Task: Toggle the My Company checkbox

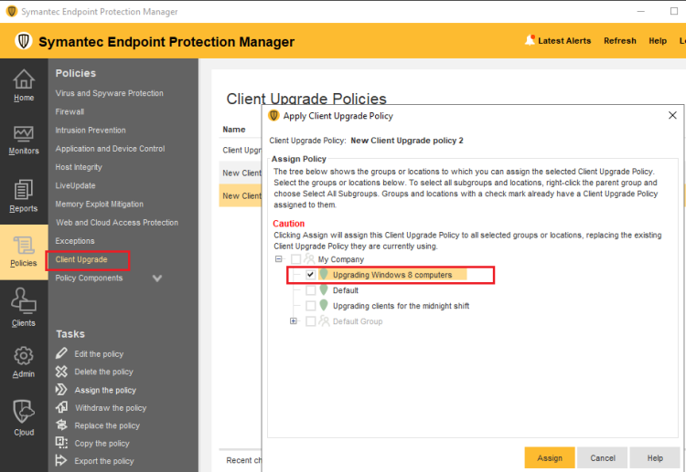Action: point(296,259)
